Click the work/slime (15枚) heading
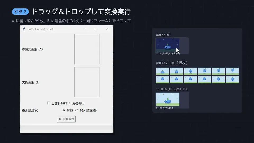The width and height of the screenshot is (254, 143). click(x=172, y=63)
